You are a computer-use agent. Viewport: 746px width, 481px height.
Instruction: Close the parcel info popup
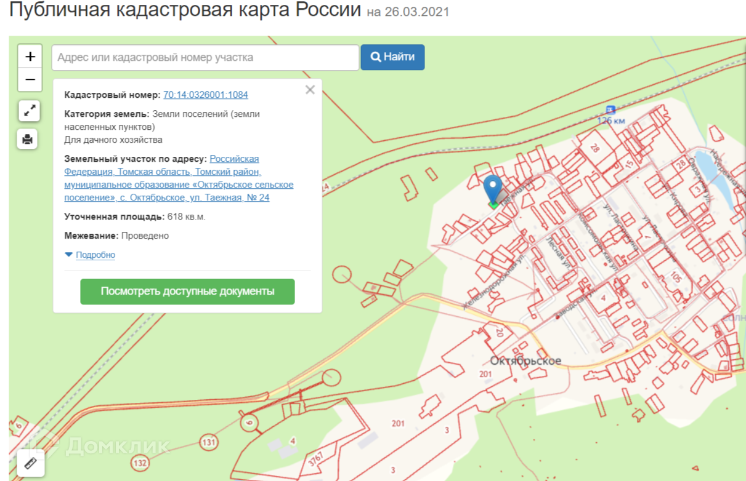[x=310, y=90]
